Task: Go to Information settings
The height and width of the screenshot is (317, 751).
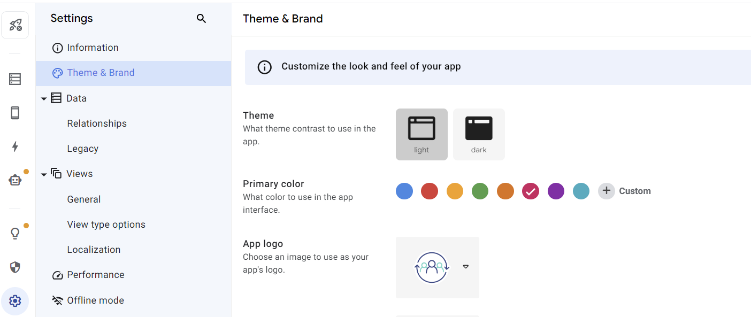Action: pos(93,48)
